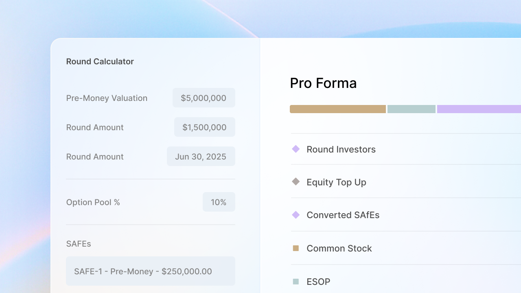Edit the Pre-Money Valuation amount field
This screenshot has width=521, height=293.
[x=204, y=98]
